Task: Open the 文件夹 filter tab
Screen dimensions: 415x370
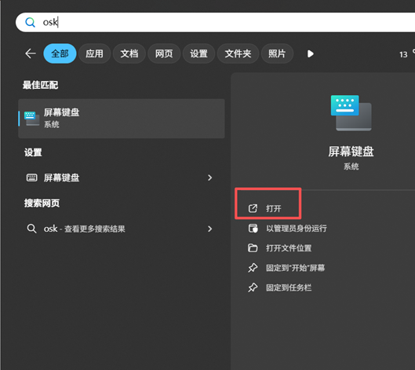Action: point(238,53)
